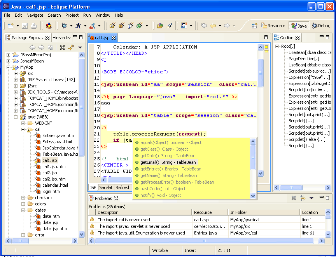The height and width of the screenshot is (257, 336).
Task: Expand the JRE System Library node
Action: pos(16,80)
